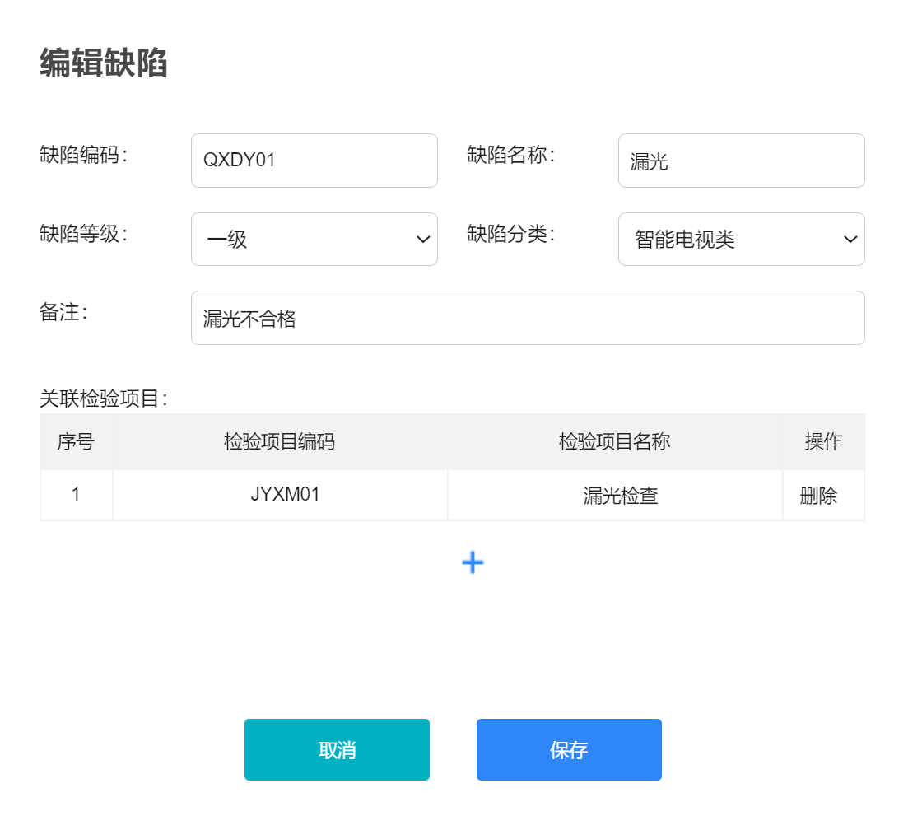
Task: Click the 关联检验项目 section label
Action: pos(104,399)
